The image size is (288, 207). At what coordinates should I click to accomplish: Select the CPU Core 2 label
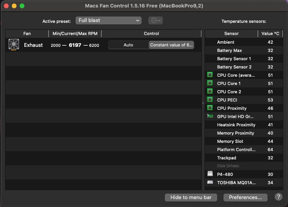[229, 92]
